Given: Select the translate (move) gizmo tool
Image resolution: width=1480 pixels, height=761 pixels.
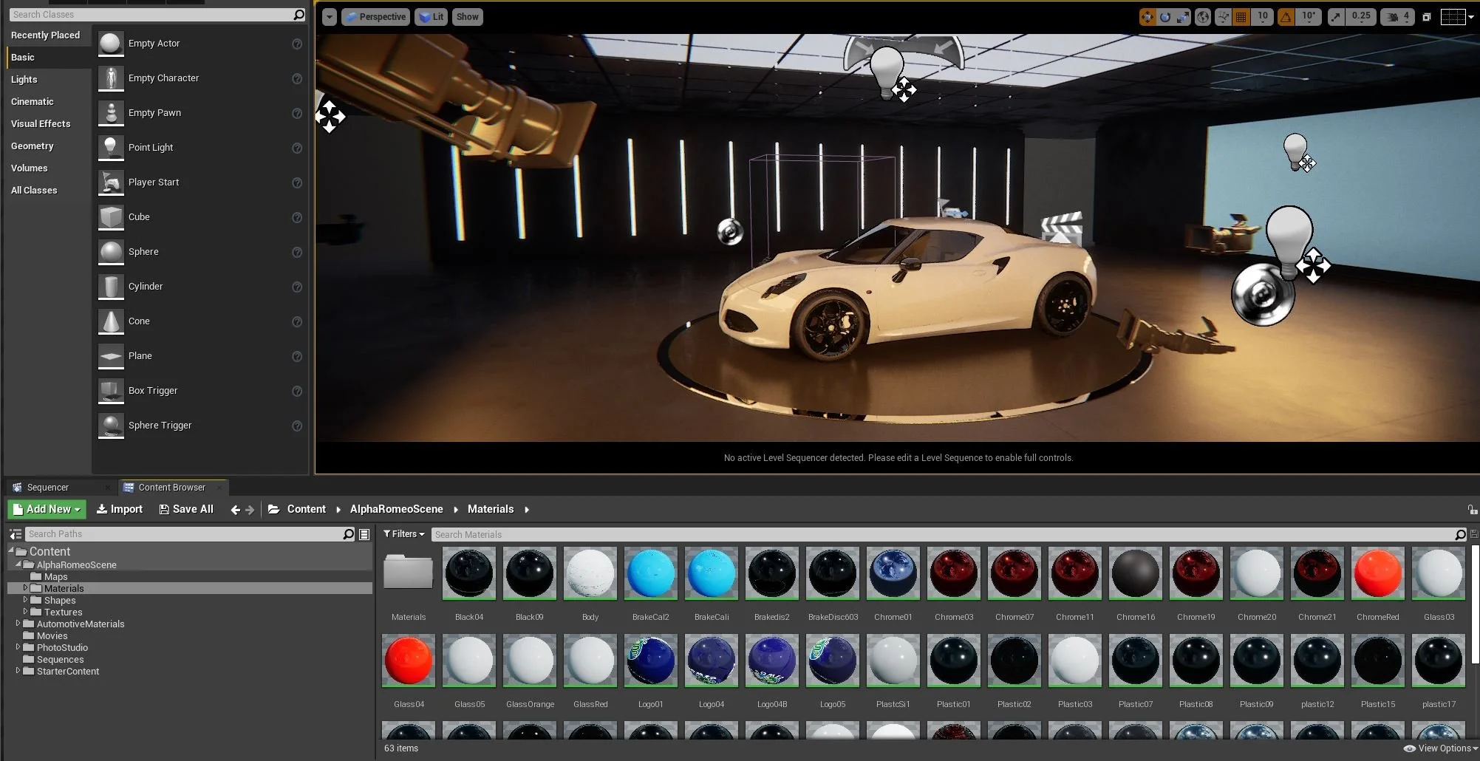Looking at the screenshot, I should pyautogui.click(x=1147, y=17).
